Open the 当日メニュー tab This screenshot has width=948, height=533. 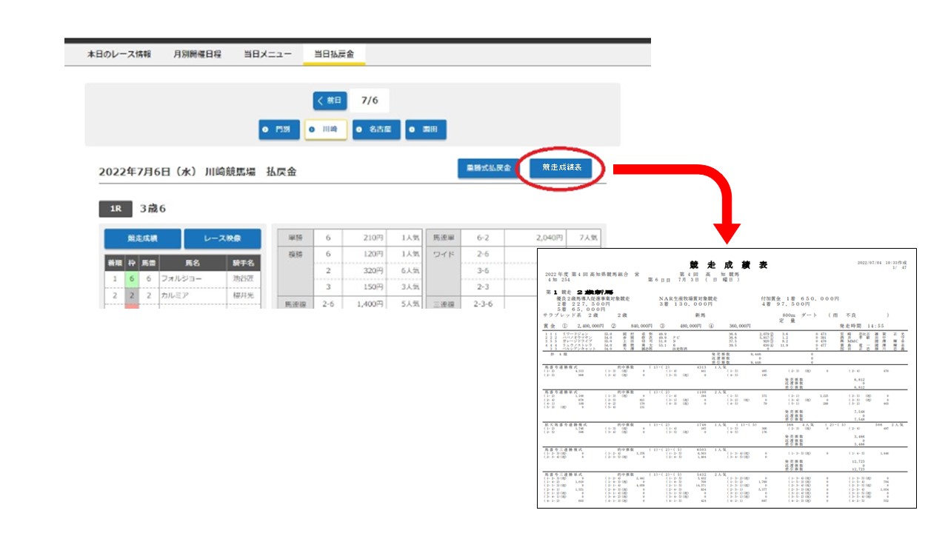pos(267,54)
